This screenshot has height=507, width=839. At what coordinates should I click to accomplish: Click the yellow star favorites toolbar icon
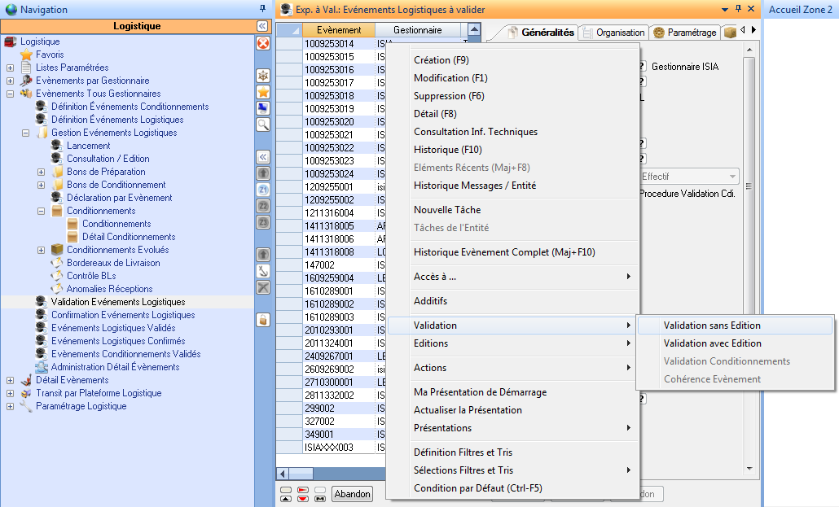(x=263, y=91)
